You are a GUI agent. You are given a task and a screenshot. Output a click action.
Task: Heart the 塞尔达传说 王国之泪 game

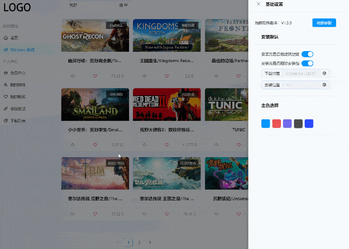[167, 214]
